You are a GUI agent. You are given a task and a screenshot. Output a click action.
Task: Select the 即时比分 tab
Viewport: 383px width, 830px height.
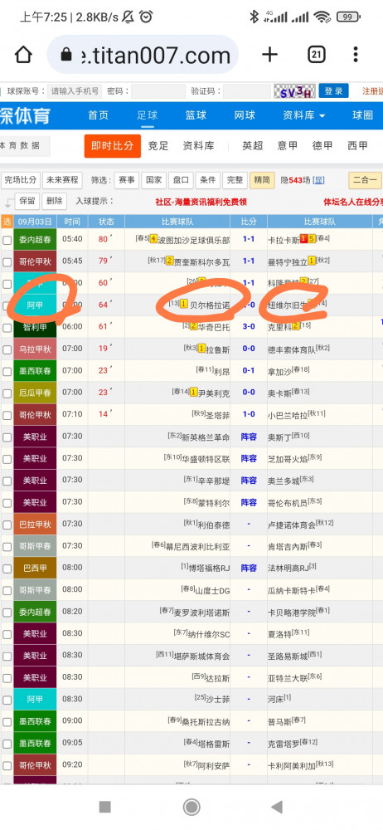point(112,146)
